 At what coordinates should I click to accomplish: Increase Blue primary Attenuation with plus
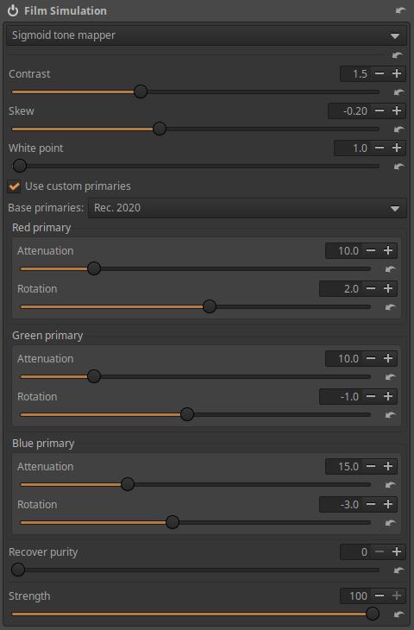(388, 467)
